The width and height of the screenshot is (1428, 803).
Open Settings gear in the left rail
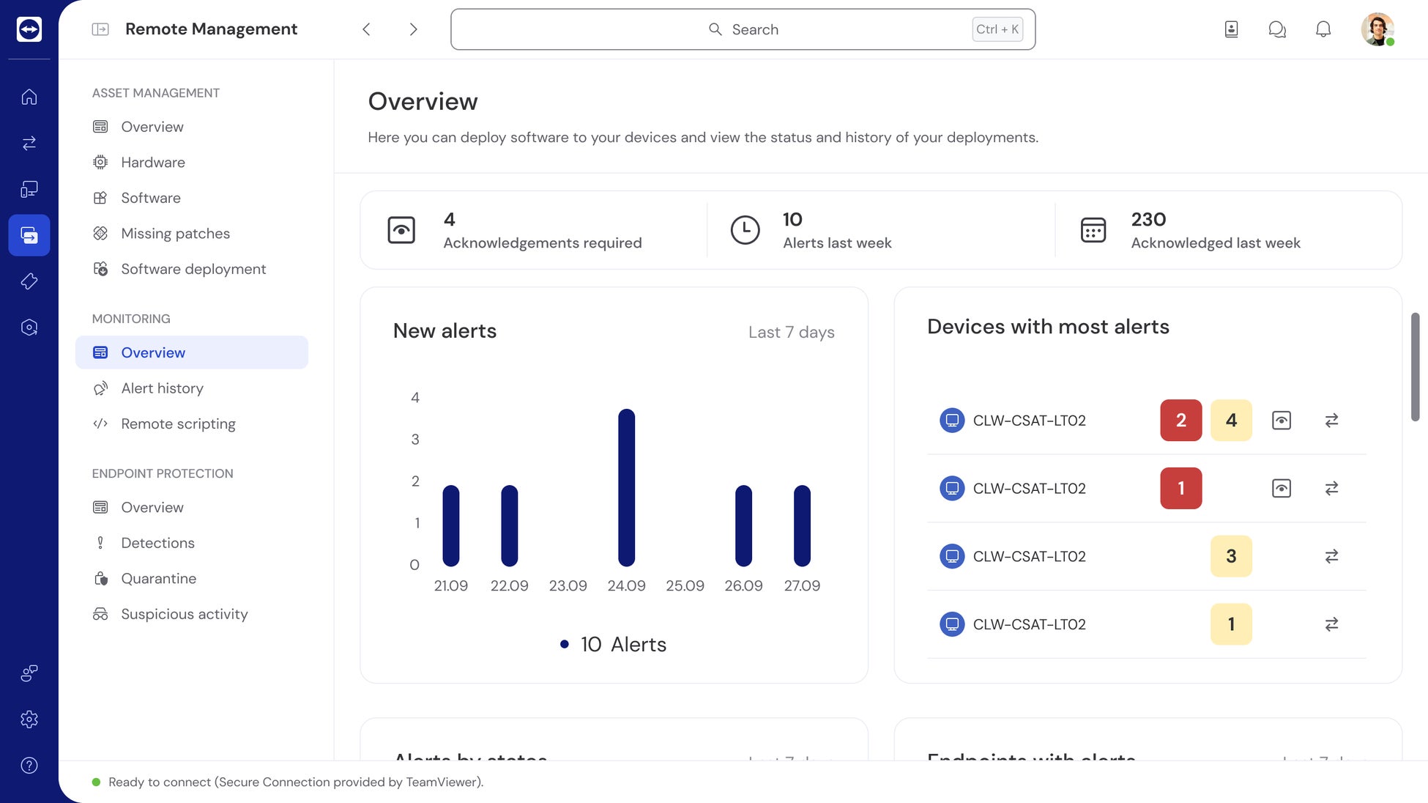click(x=29, y=719)
